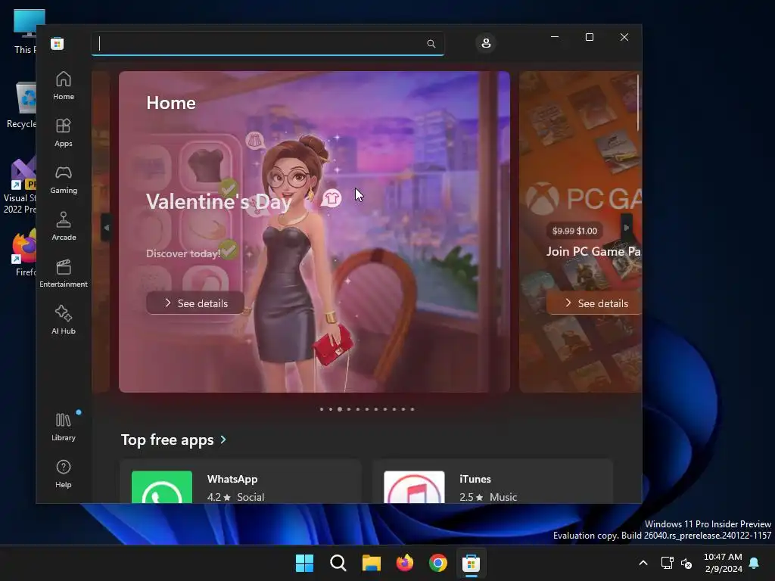The width and height of the screenshot is (775, 581).
Task: Select the Firefox desktop shortcut
Action: point(23,253)
